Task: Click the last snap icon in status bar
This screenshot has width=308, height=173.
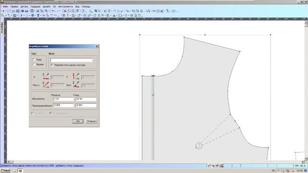Action: [221, 166]
